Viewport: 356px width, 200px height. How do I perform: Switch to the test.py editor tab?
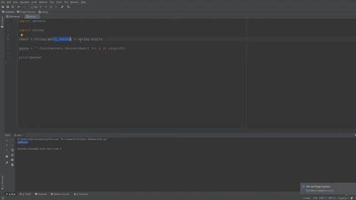(32, 17)
